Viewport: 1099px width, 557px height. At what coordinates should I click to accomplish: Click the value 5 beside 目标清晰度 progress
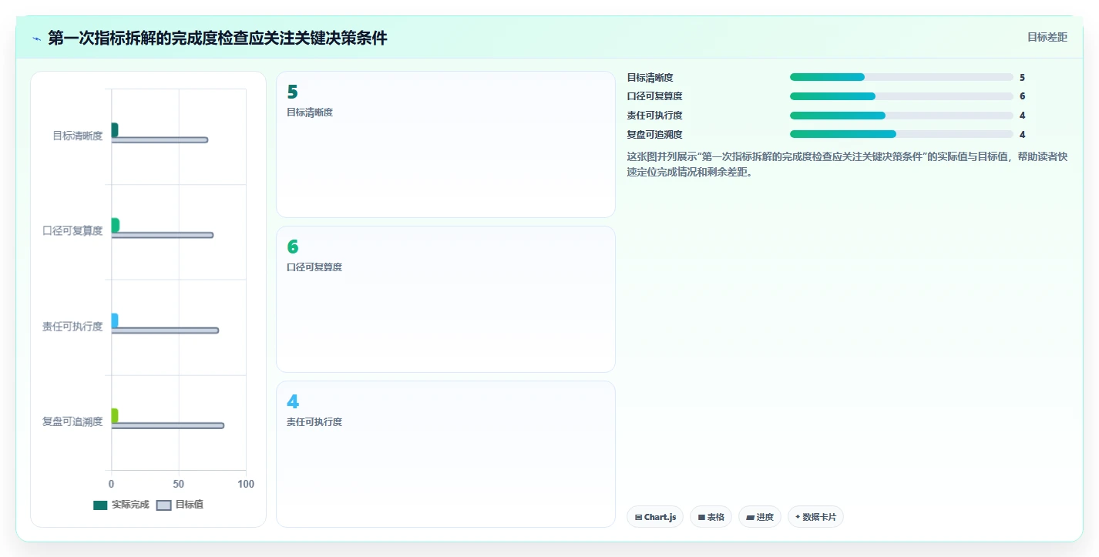[x=1022, y=78]
